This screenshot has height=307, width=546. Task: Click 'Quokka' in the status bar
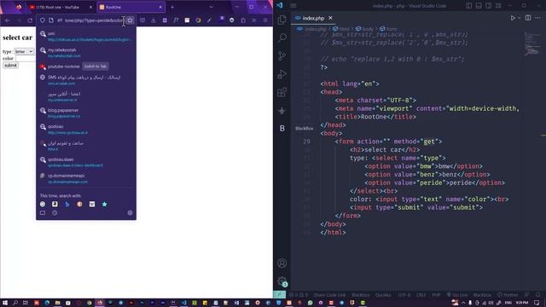point(383,295)
